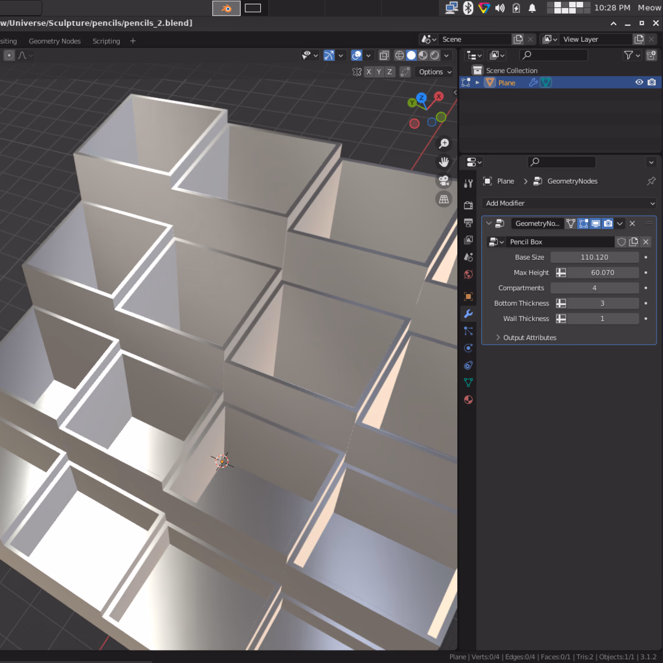Toggle X-ray transparency in viewport header
Image resolution: width=663 pixels, height=663 pixels.
tap(384, 56)
